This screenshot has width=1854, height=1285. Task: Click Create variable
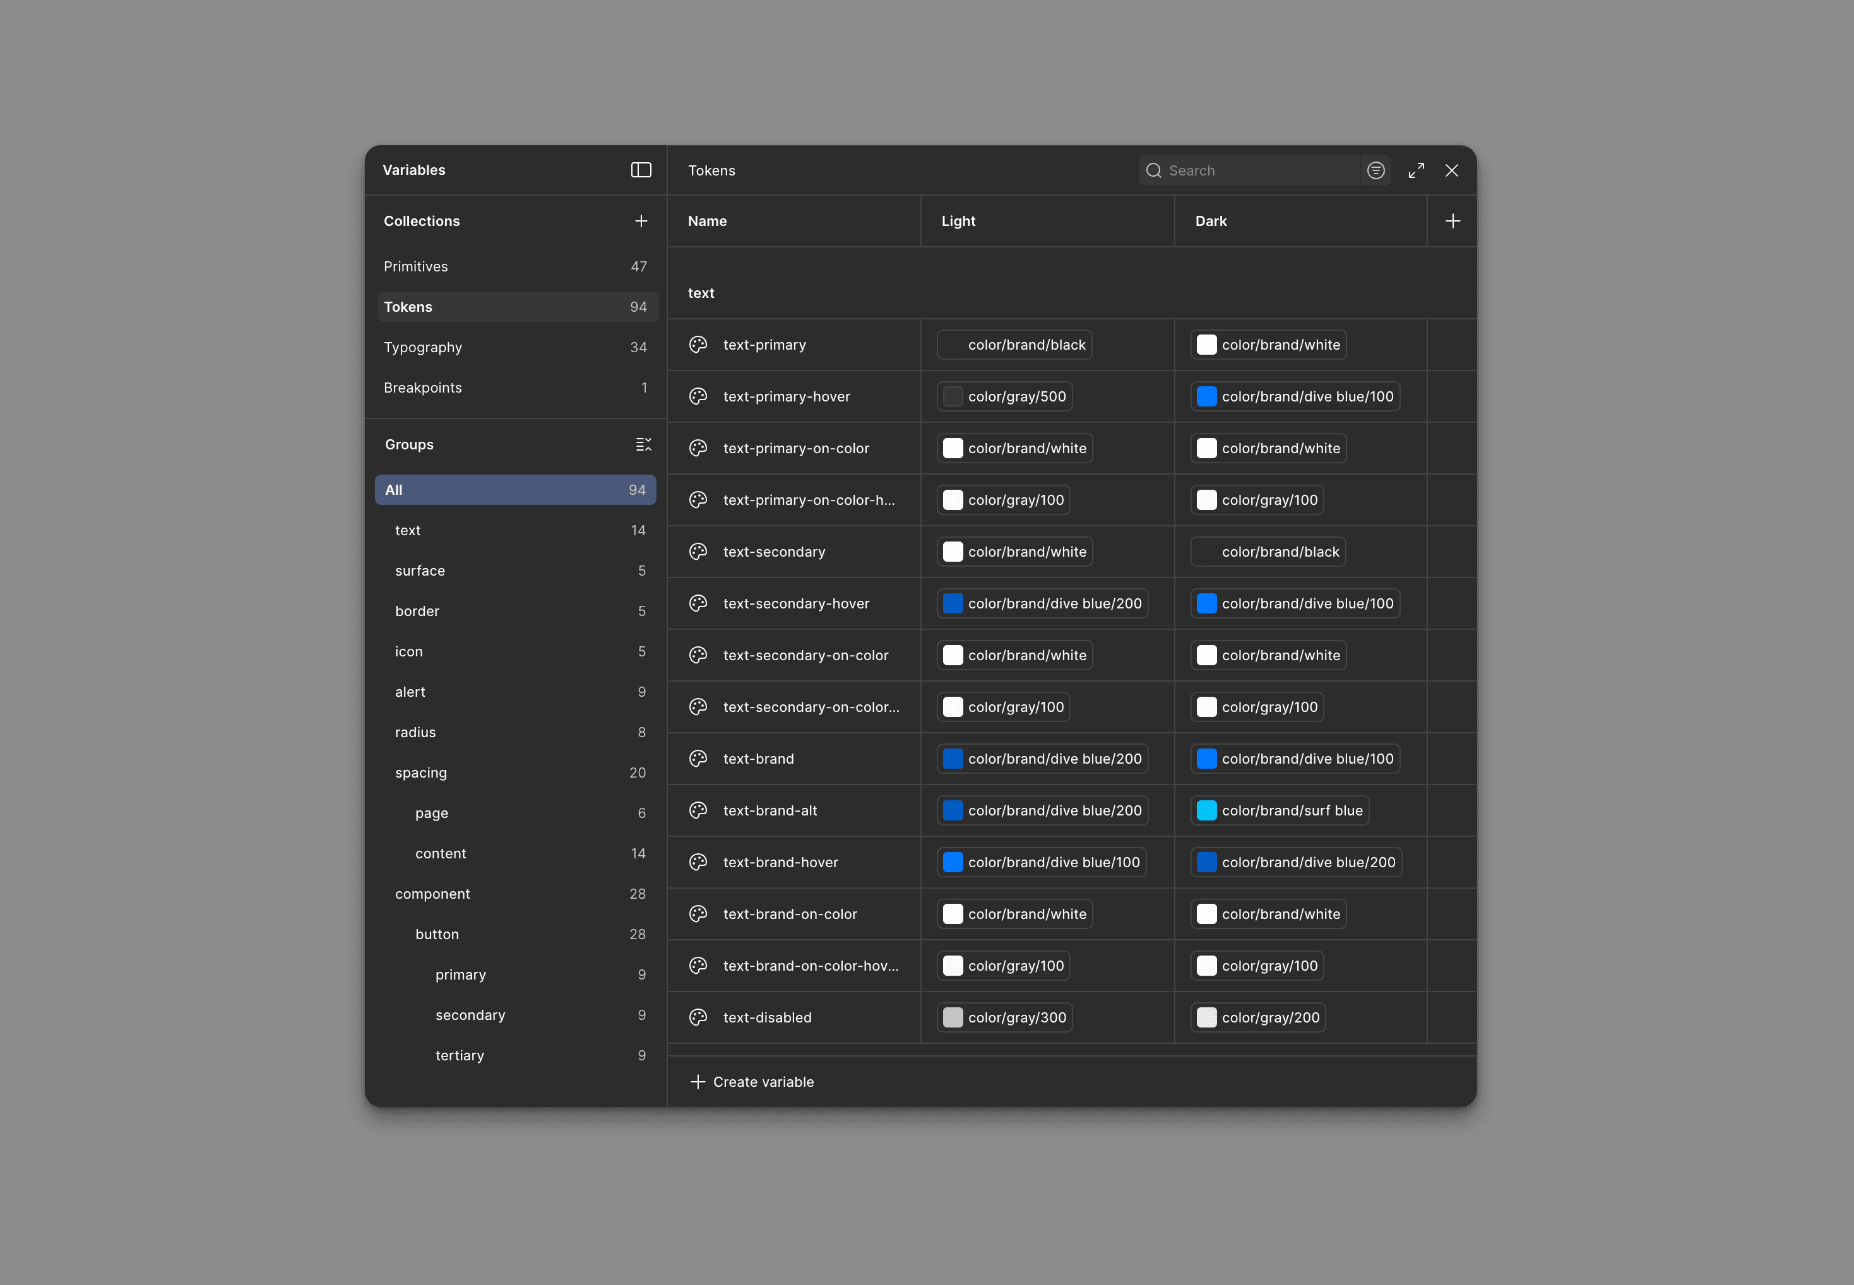[752, 1082]
